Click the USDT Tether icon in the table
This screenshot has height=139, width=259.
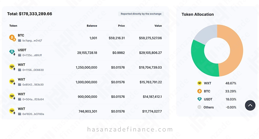click(12, 53)
